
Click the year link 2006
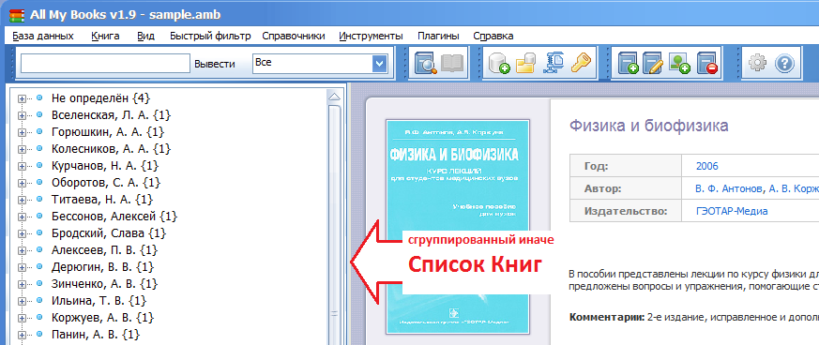706,167
